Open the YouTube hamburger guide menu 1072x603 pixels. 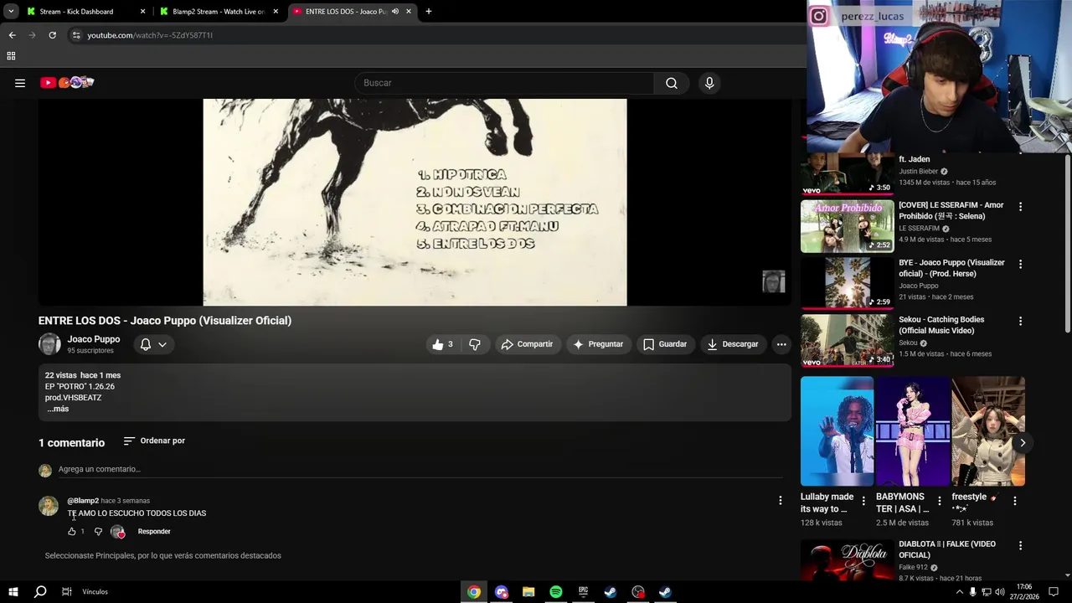(20, 83)
